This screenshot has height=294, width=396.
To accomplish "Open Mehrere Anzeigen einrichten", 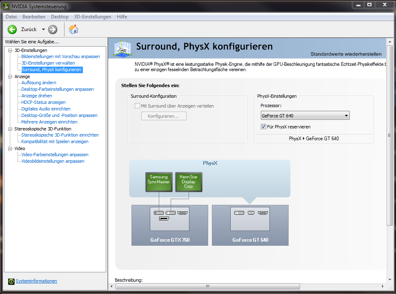I will click(49, 122).
